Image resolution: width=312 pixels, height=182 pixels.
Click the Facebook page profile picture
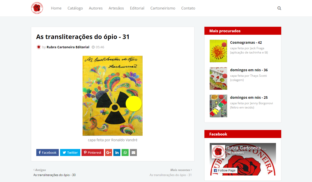pyautogui.click(x=218, y=151)
